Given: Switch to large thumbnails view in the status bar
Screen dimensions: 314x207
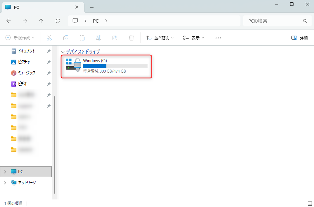Looking at the screenshot, I should [310, 203].
